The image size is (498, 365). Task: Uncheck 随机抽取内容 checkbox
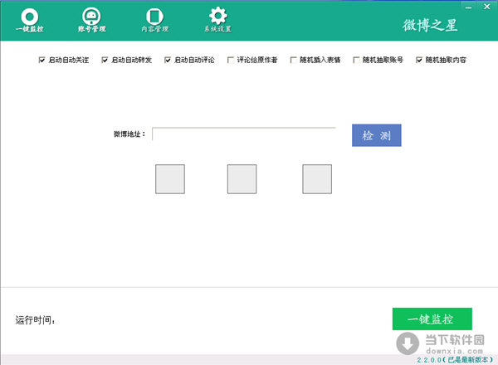(x=419, y=60)
